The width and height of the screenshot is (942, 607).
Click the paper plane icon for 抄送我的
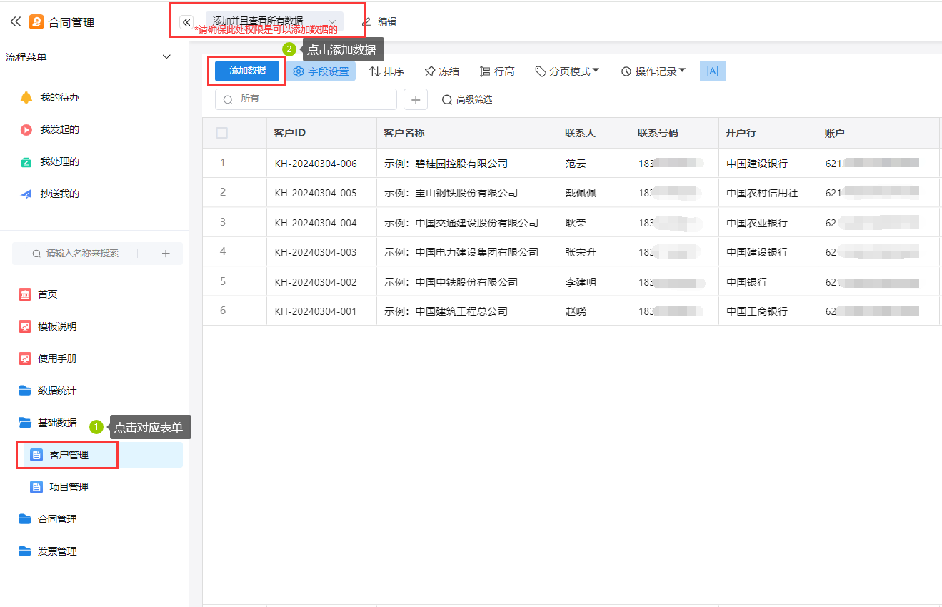coord(26,194)
